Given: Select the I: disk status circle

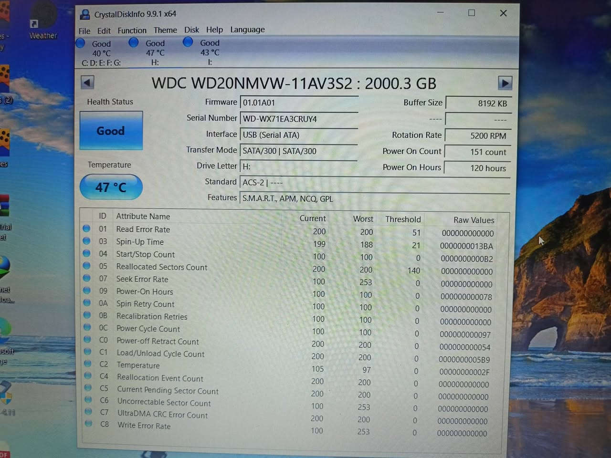Looking at the screenshot, I should 188,42.
